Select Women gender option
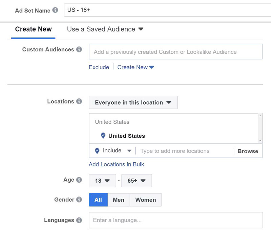The image size is (271, 233). (146, 200)
